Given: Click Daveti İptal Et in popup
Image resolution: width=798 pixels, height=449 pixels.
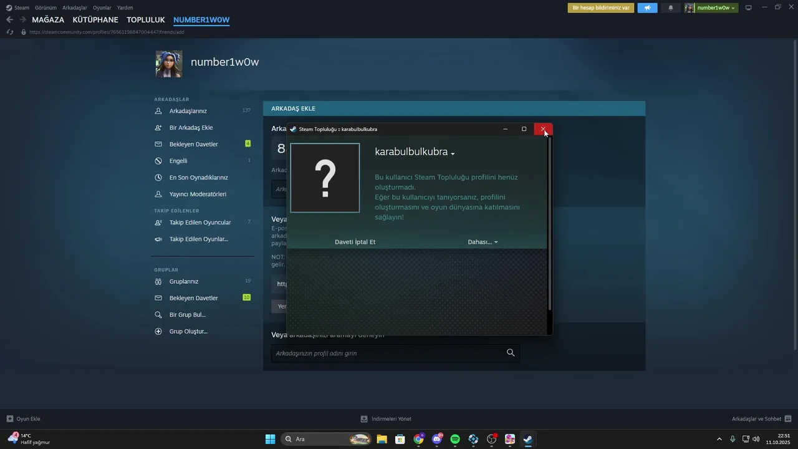Looking at the screenshot, I should pyautogui.click(x=355, y=242).
